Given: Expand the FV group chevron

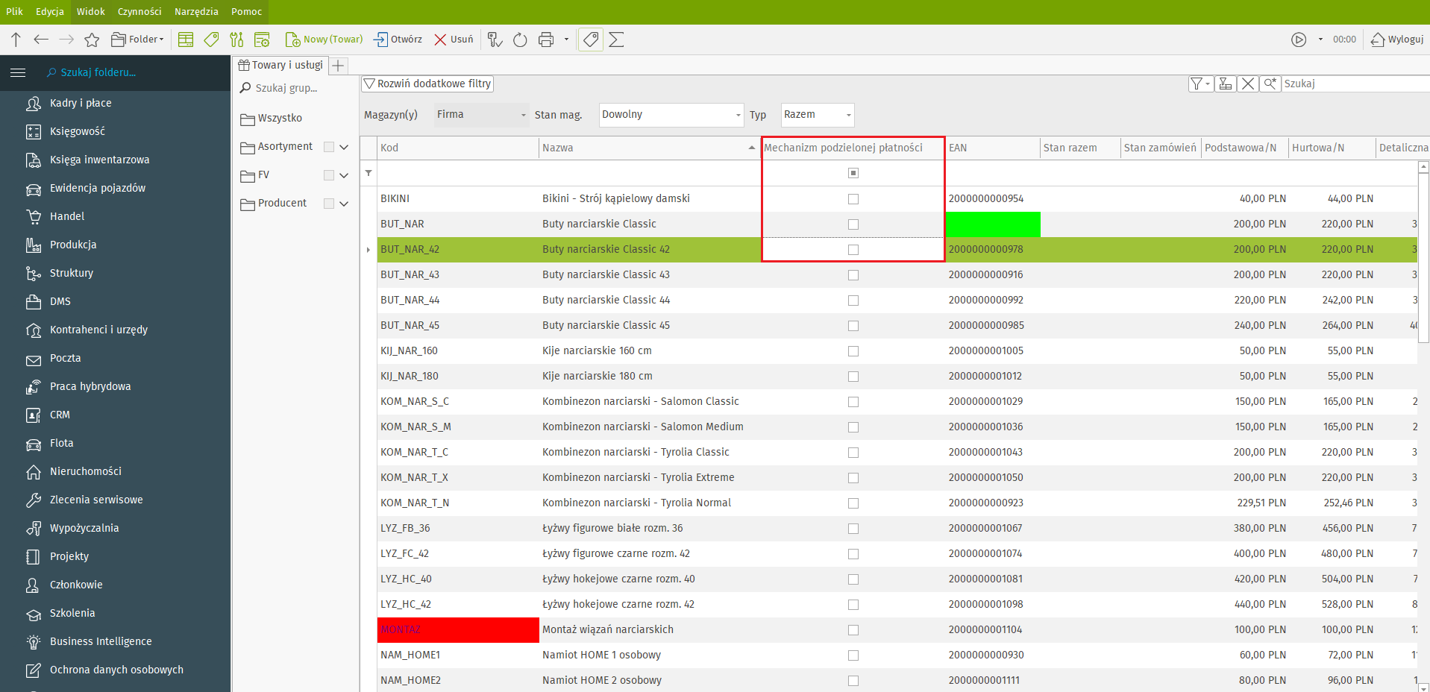Looking at the screenshot, I should pos(344,175).
